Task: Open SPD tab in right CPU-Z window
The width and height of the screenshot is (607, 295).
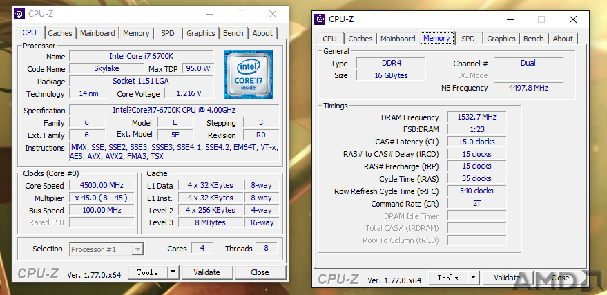Action: (x=468, y=39)
